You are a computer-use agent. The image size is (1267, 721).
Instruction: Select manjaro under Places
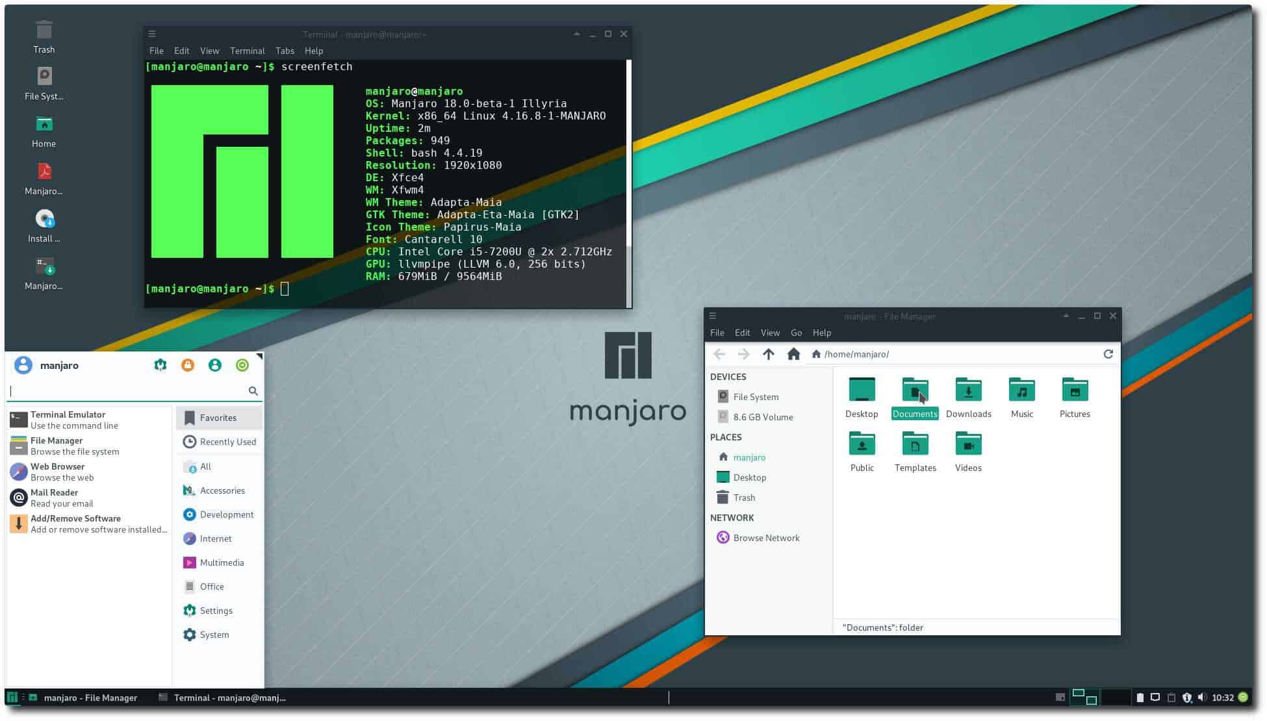[769, 457]
